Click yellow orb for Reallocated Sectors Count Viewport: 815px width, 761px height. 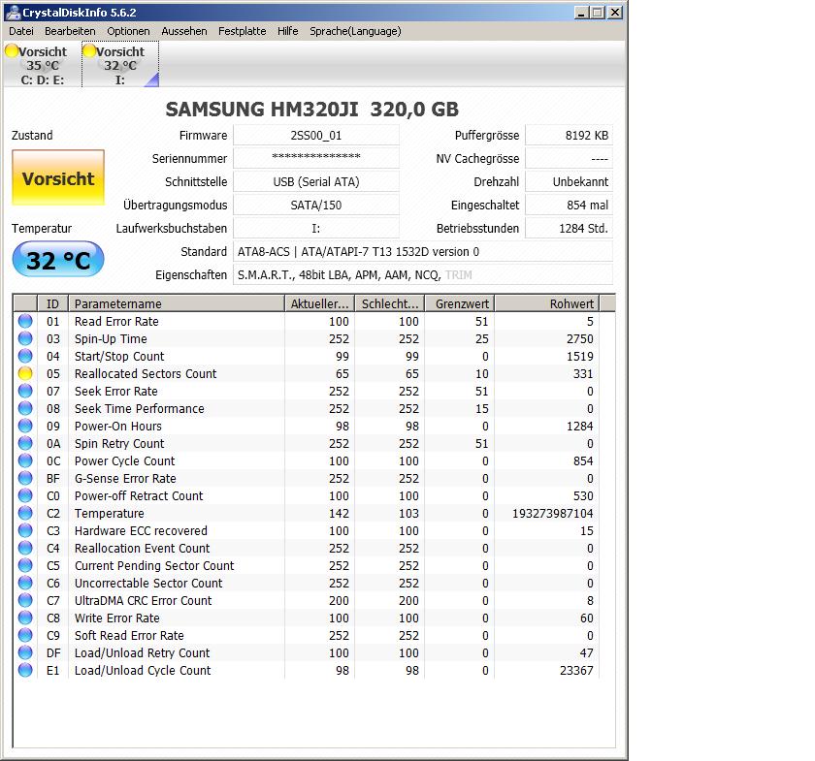(25, 373)
